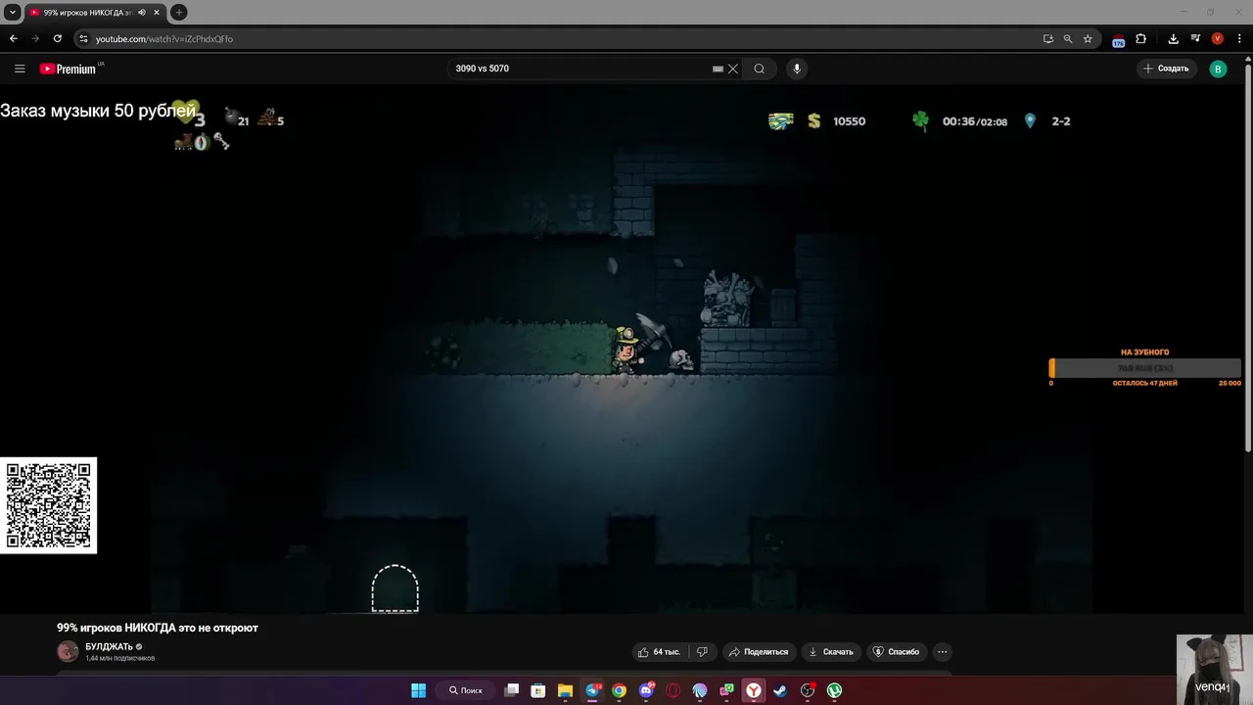Mute the tab using its speaker icon
Screen dimensions: 1253x705
pos(142,13)
